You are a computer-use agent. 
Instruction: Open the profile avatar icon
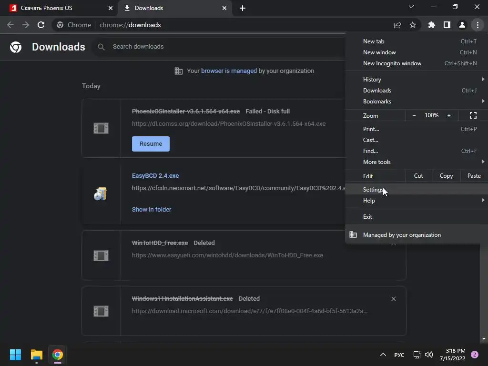coord(462,25)
